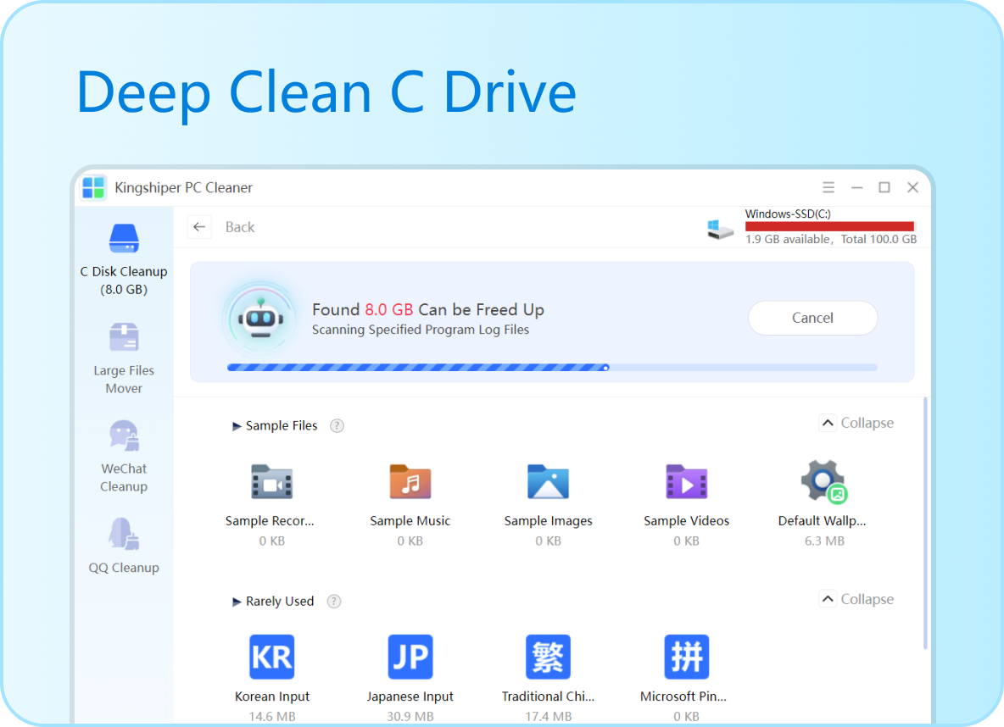Collapse the Sample Files section

857,423
